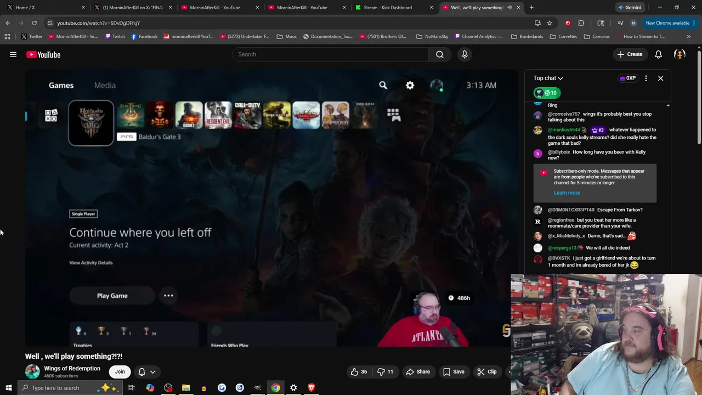Select the Resident Evil game tile
Image resolution: width=702 pixels, height=395 pixels.
tap(218, 115)
